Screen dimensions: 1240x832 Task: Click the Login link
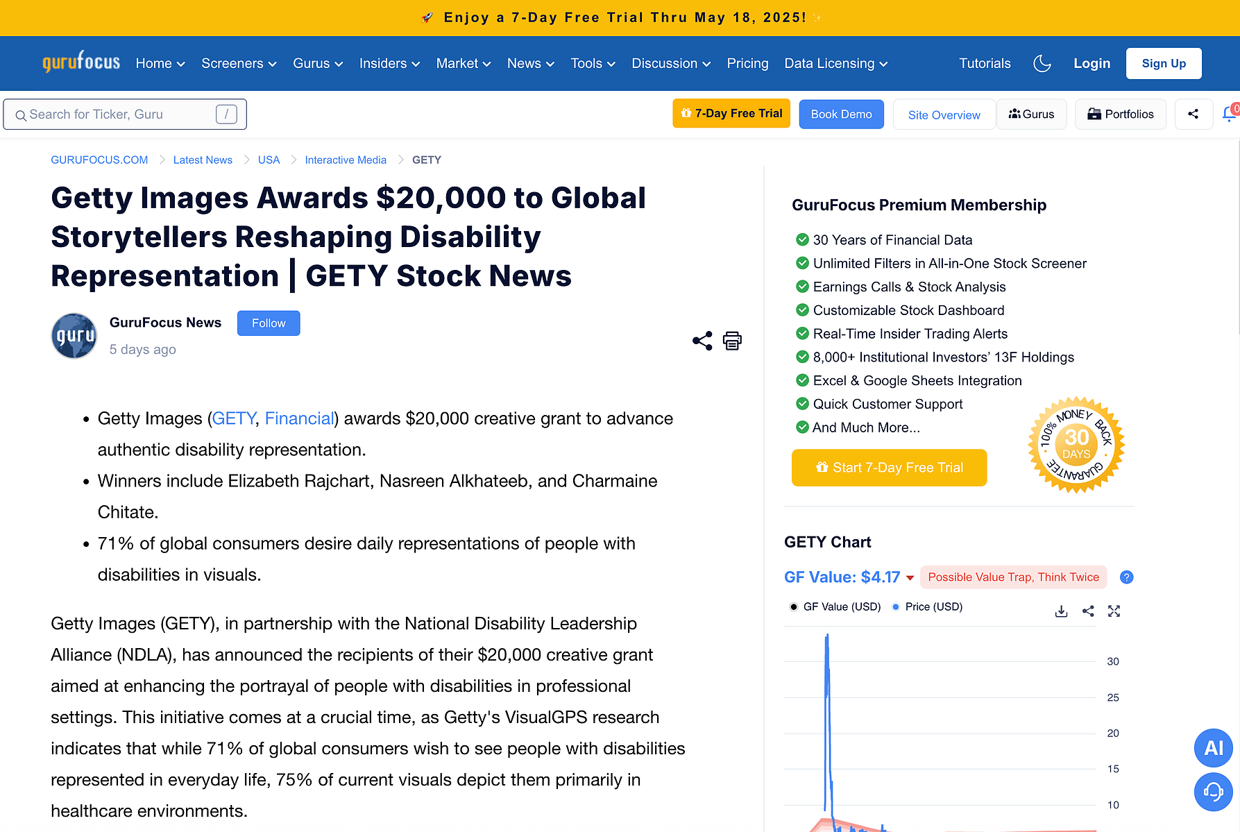(x=1092, y=63)
